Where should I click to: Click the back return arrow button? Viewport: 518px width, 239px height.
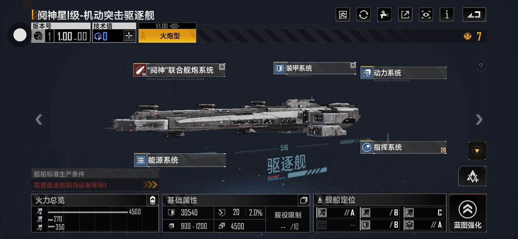point(475,15)
